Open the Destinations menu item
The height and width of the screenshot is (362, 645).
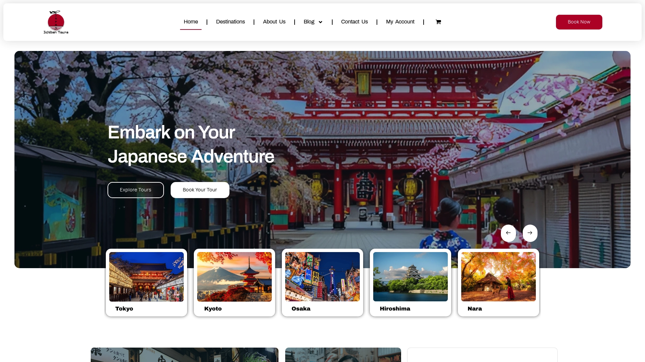tap(230, 22)
